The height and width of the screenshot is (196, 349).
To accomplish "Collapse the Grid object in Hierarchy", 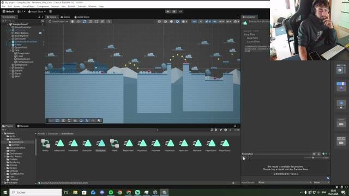I will [10, 50].
